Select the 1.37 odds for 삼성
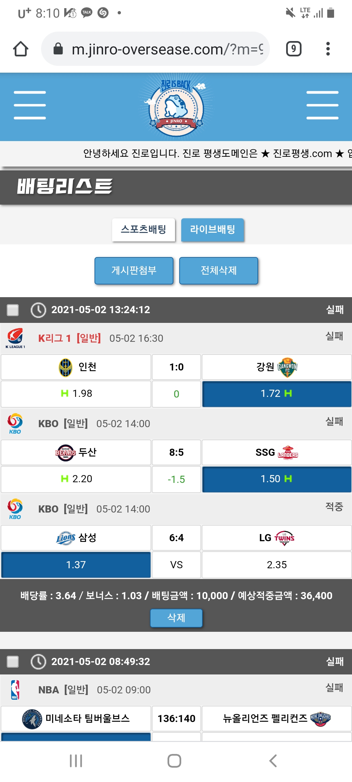The image size is (352, 782). click(x=76, y=565)
